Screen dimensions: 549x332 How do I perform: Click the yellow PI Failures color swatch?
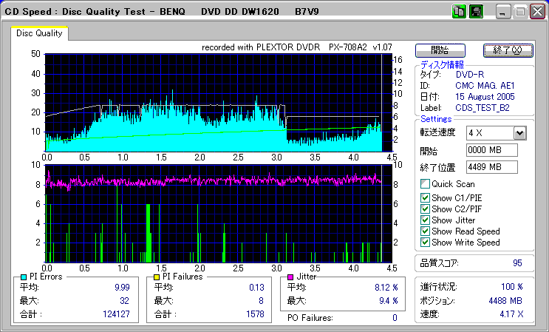pyautogui.click(x=156, y=277)
